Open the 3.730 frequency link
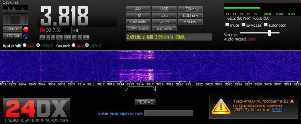Viewport: 301px width, 124px height. 277,110
